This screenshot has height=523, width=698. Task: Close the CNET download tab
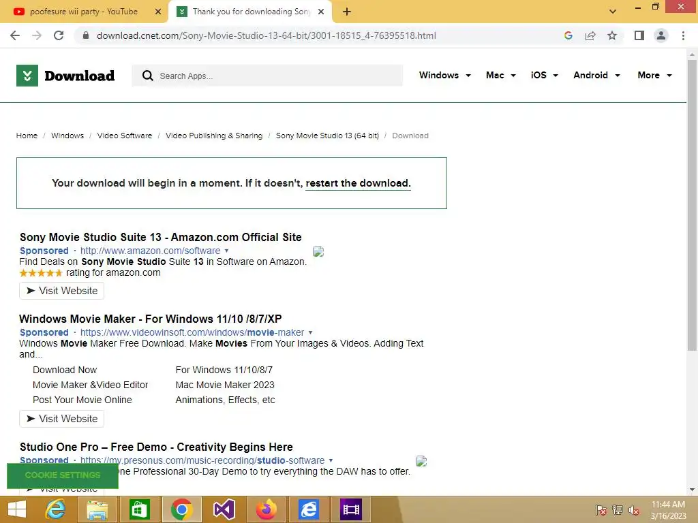pos(321,12)
